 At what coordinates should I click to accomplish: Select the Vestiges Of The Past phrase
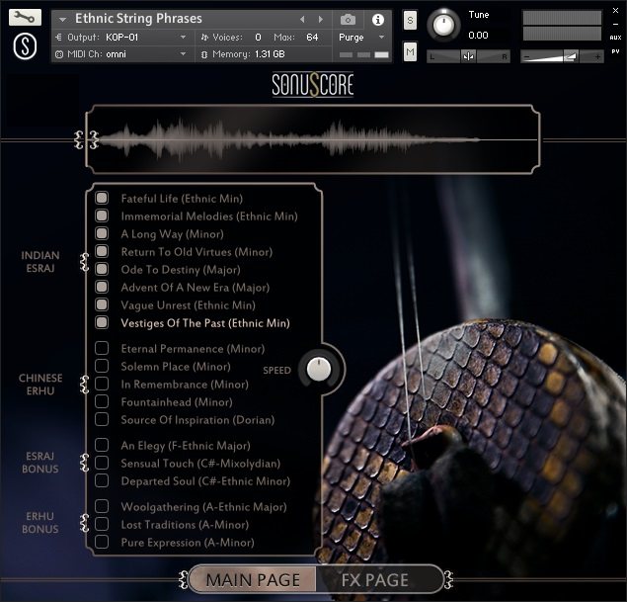(x=205, y=323)
